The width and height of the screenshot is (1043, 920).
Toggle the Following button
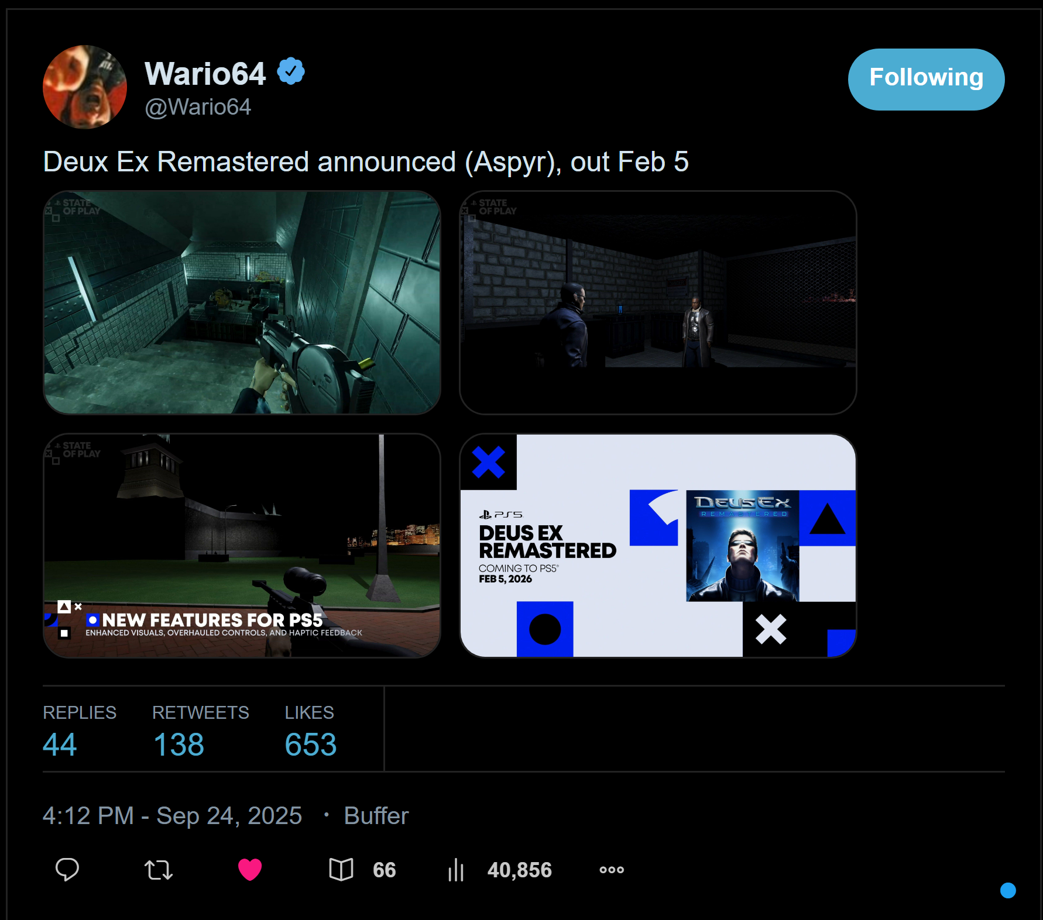click(926, 79)
